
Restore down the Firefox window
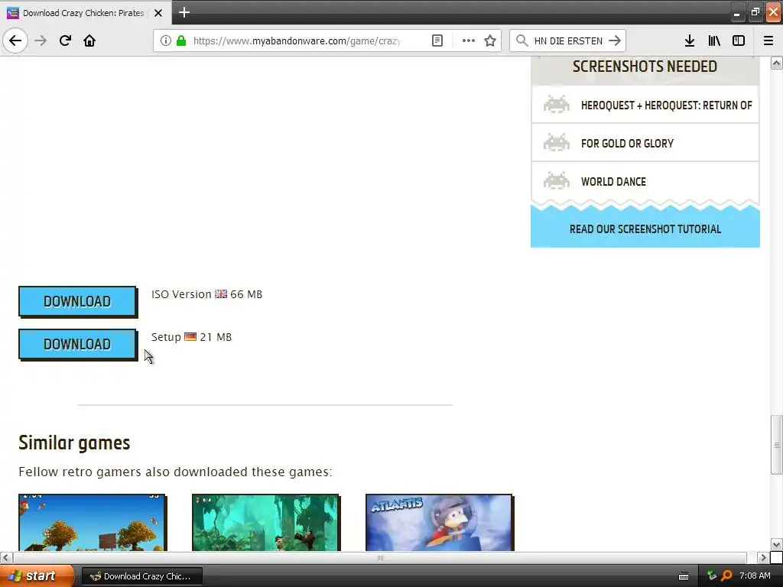click(755, 13)
